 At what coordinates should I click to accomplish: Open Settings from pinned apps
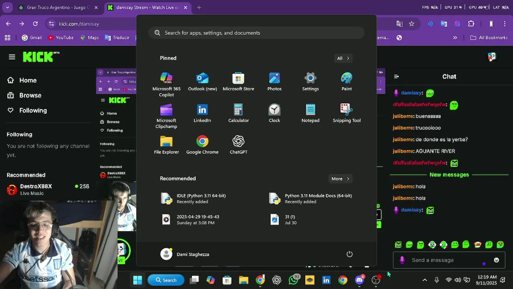tap(311, 82)
